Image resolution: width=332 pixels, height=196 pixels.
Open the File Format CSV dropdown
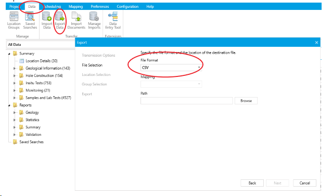(x=171, y=68)
